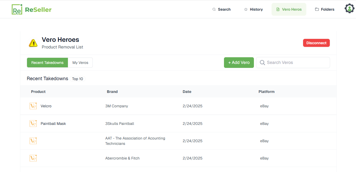This screenshot has height=172, width=356.
Task: Click eBay in the 3Skulls Paintball row
Action: [x=264, y=124]
